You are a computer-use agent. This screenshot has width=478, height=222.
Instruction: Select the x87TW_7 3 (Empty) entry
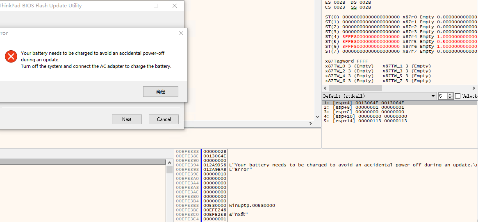[407, 81]
